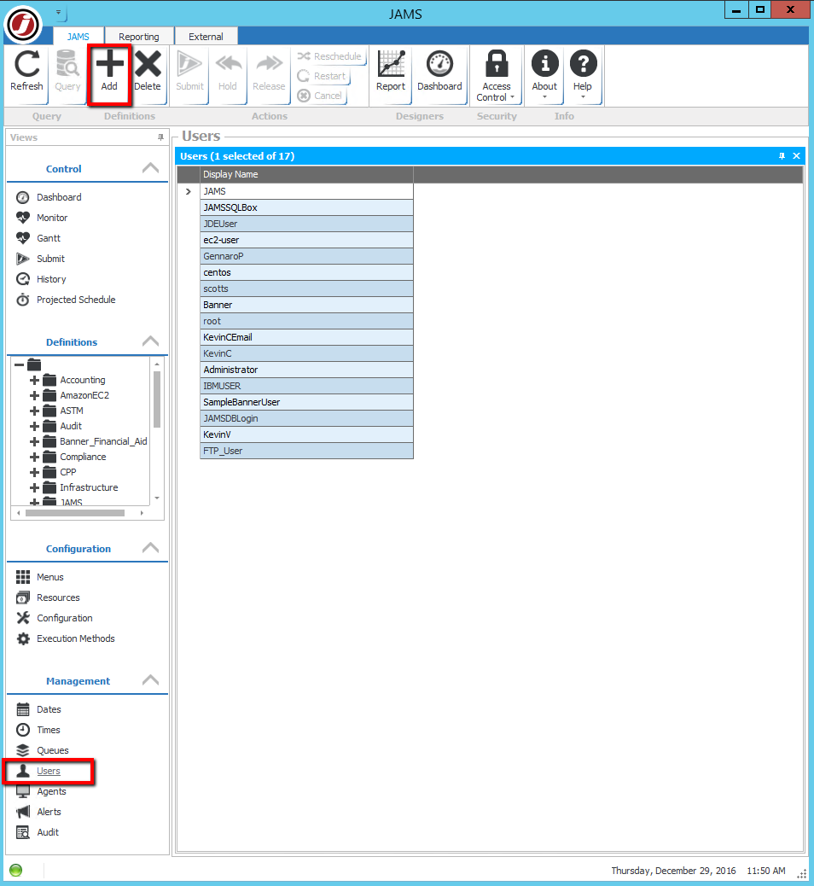Select the FTP_User row
The image size is (814, 886).
point(306,451)
